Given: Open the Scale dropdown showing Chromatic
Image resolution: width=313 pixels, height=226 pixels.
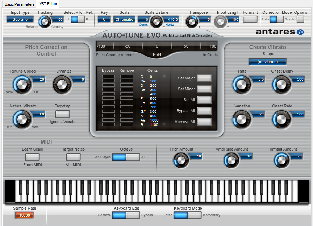Looking at the screenshot, I should click(124, 19).
